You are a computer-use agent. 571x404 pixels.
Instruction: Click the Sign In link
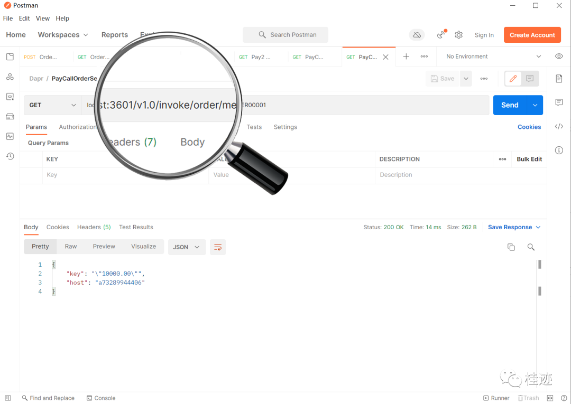pos(484,35)
